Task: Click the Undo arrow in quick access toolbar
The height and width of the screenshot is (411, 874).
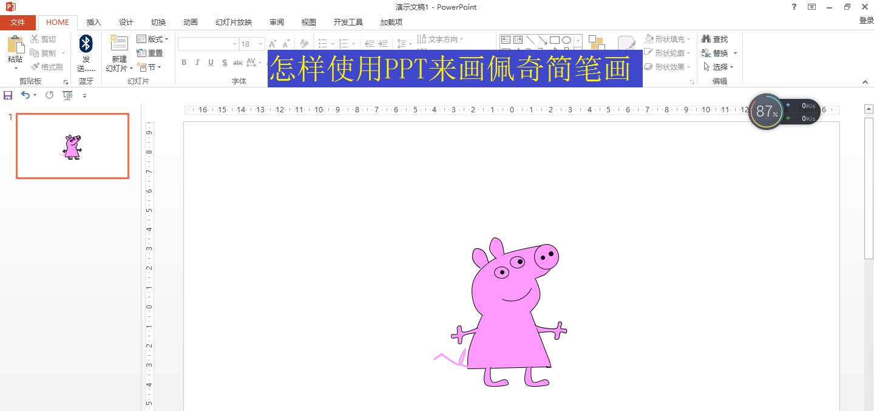Action: point(25,95)
